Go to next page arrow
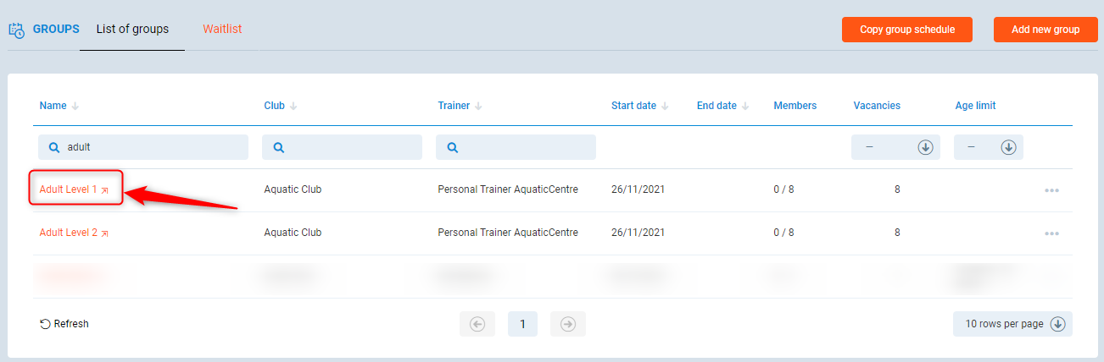This screenshot has width=1104, height=362. pyautogui.click(x=568, y=324)
